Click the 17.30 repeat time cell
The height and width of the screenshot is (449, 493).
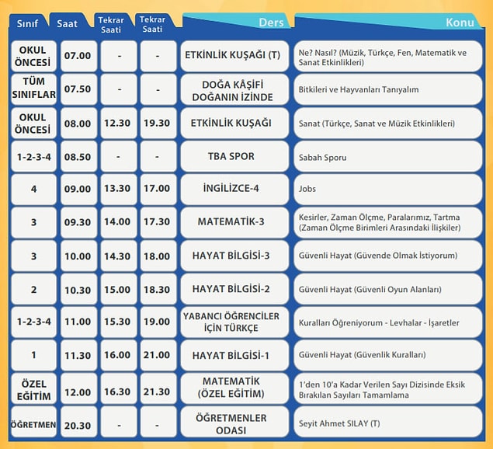point(158,222)
